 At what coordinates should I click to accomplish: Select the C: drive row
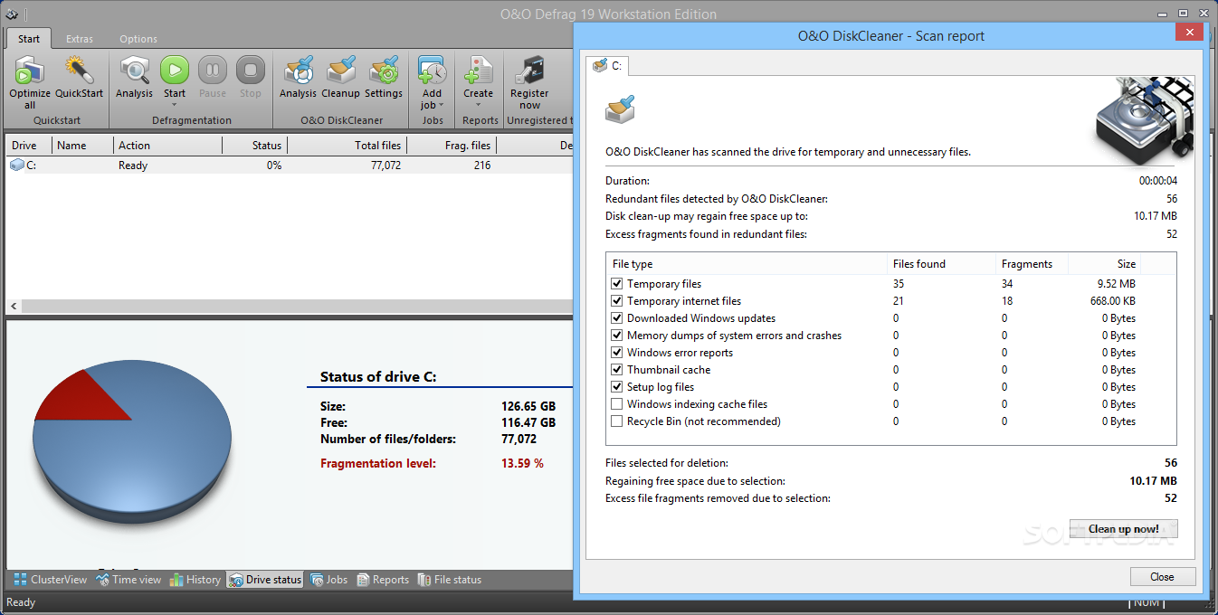290,166
